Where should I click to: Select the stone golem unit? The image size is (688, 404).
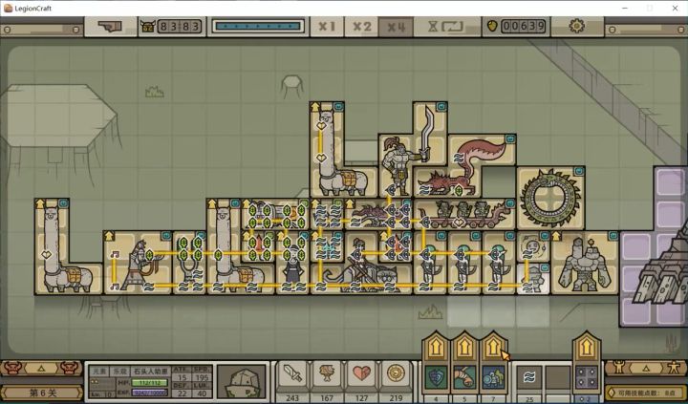585,264
